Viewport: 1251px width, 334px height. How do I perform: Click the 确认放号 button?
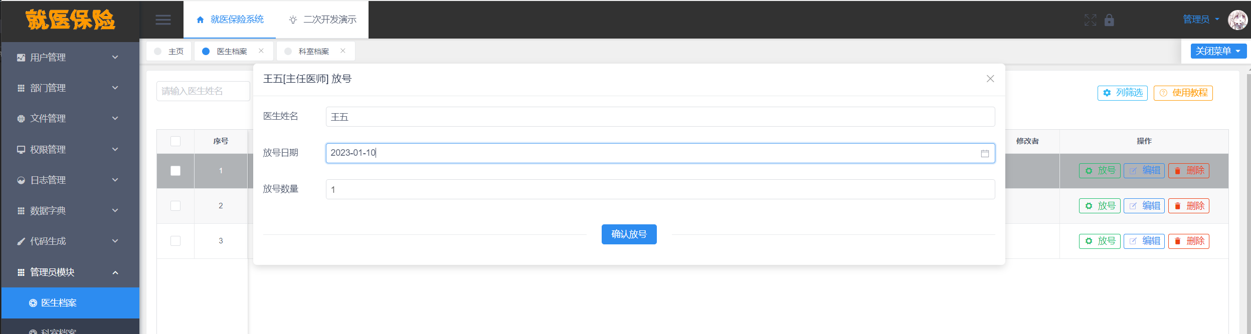click(x=629, y=234)
